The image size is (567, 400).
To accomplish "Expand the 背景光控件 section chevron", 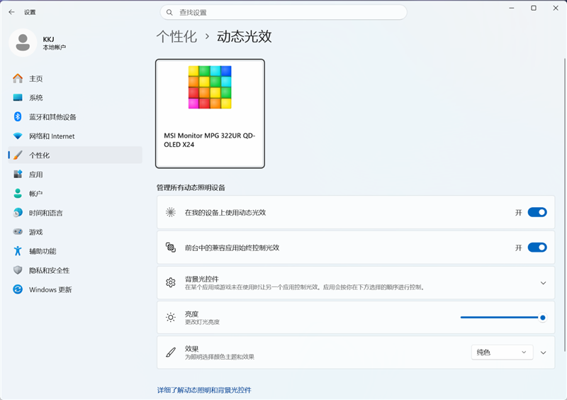I will coord(543,283).
